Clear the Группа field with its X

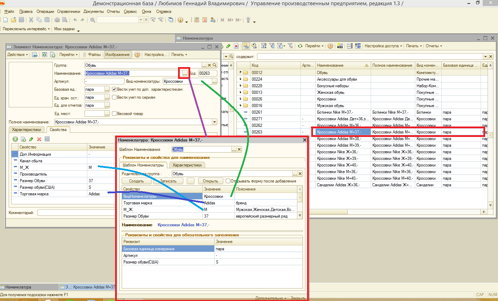coord(209,65)
